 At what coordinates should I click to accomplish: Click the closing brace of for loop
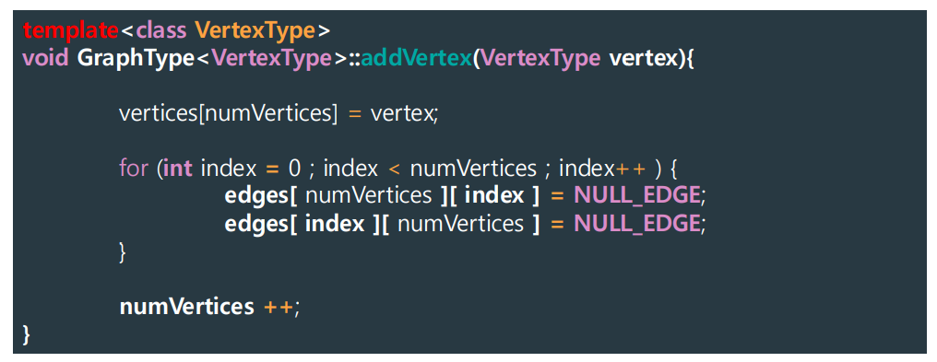123,251
